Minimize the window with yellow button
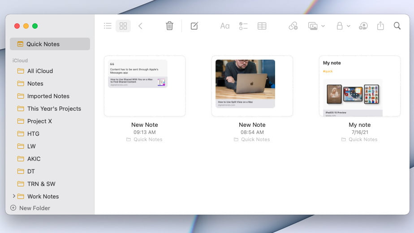 click(26, 26)
